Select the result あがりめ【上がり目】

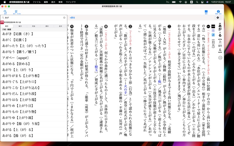pyautogui.click(x=34, y=106)
